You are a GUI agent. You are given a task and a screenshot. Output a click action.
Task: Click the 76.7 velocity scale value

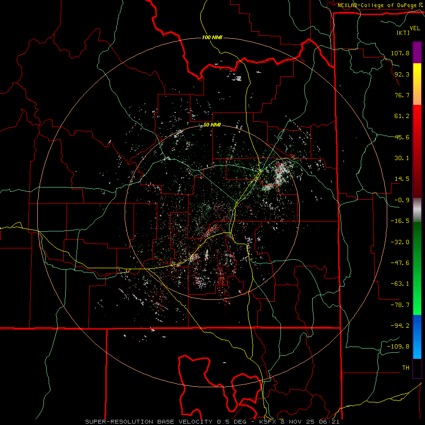pyautogui.click(x=402, y=95)
